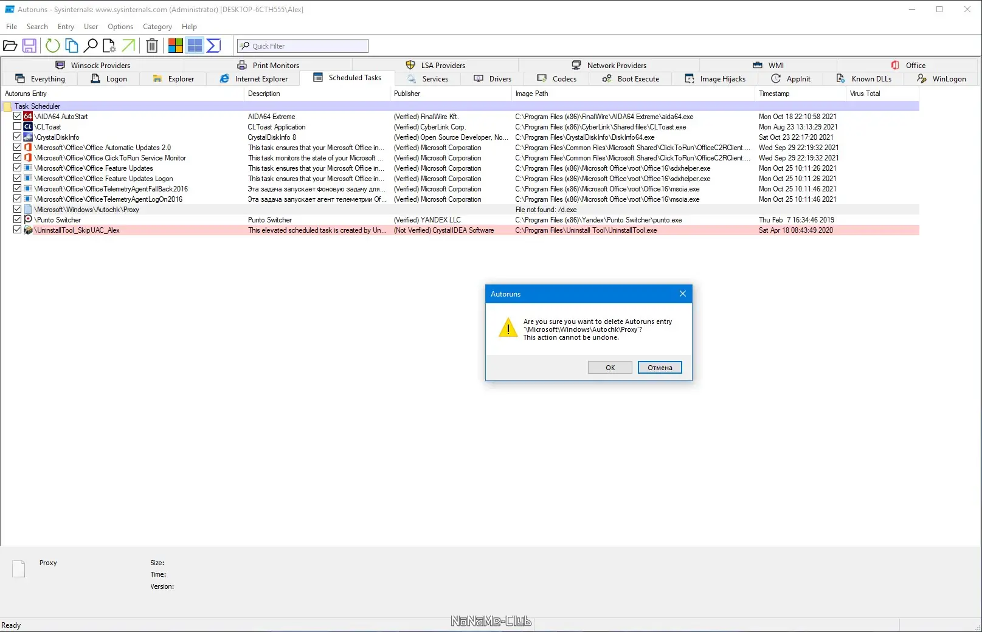Viewport: 982px width, 632px height.
Task: Enable the CLToast entry checkbox
Action: pos(18,126)
